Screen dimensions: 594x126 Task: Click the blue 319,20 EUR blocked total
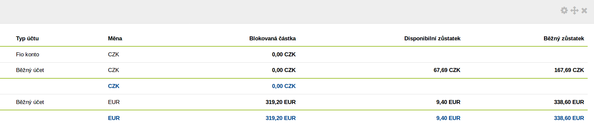(281, 118)
